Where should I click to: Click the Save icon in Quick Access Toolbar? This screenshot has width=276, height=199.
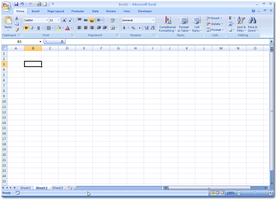pos(16,4)
